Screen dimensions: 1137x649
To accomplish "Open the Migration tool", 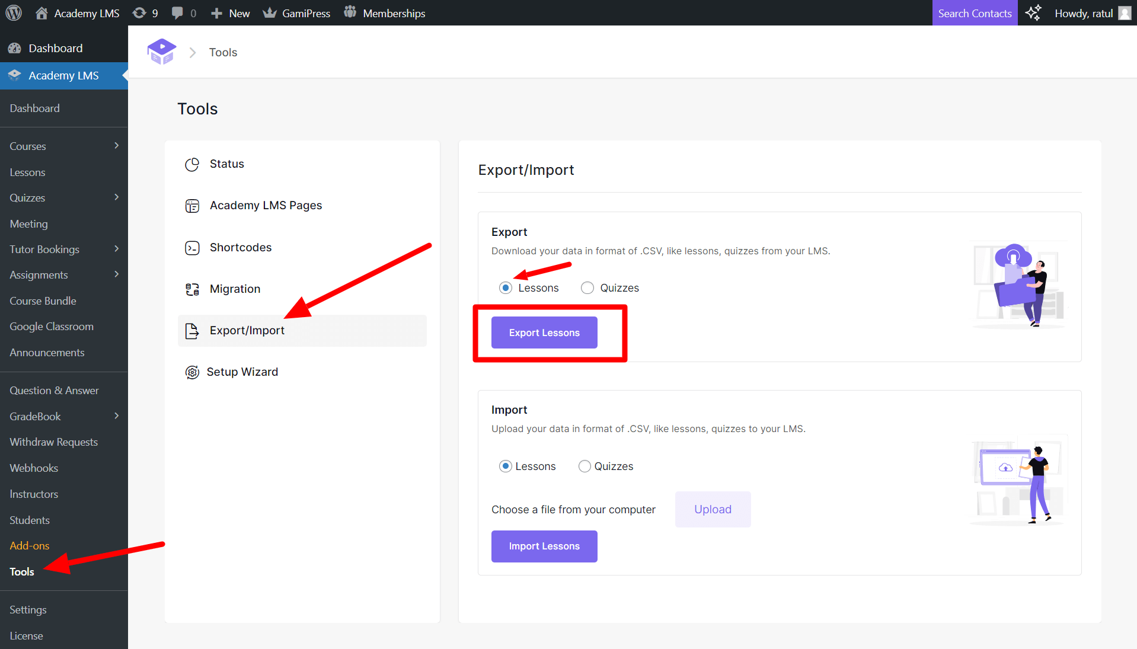I will point(235,289).
